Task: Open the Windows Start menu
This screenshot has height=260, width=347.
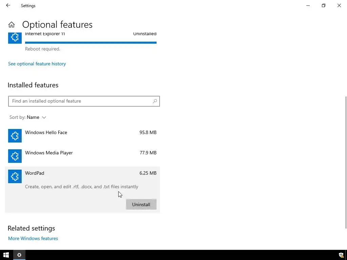Action: click(x=6, y=255)
